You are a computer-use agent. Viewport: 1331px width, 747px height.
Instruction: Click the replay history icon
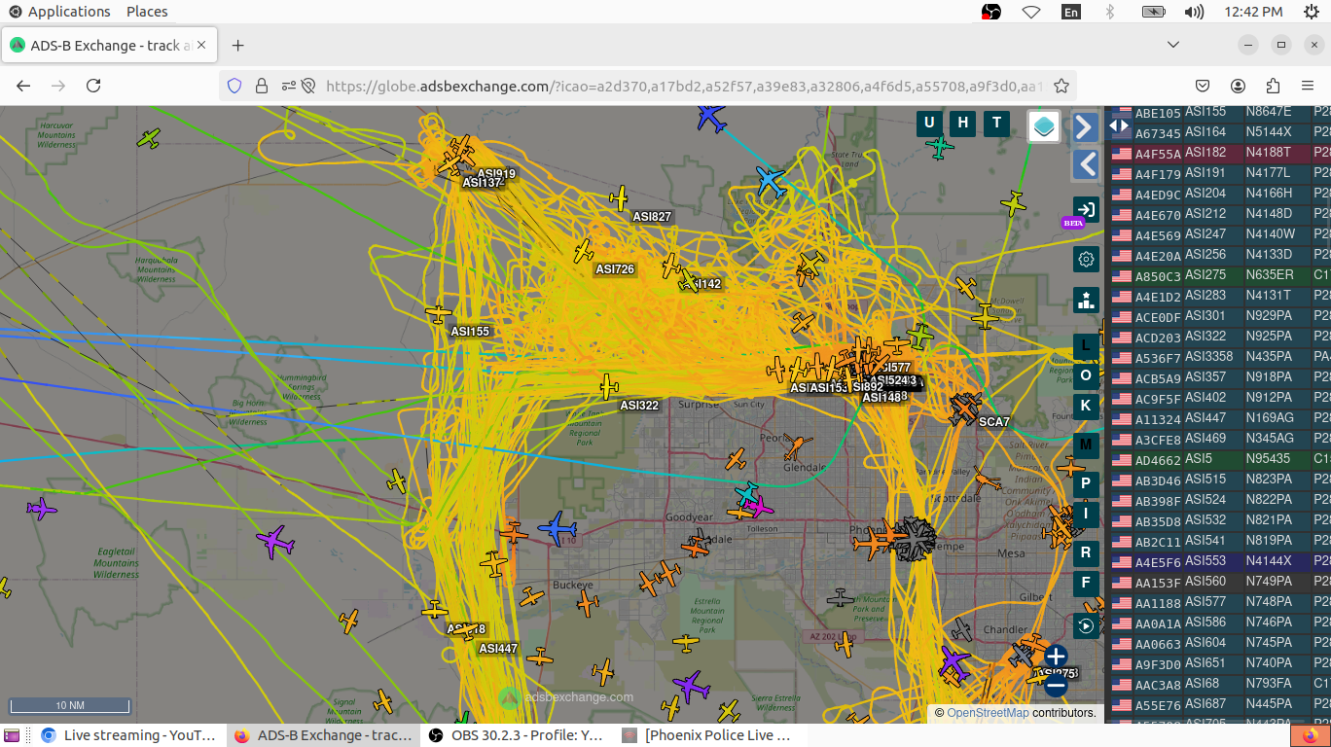[1086, 625]
